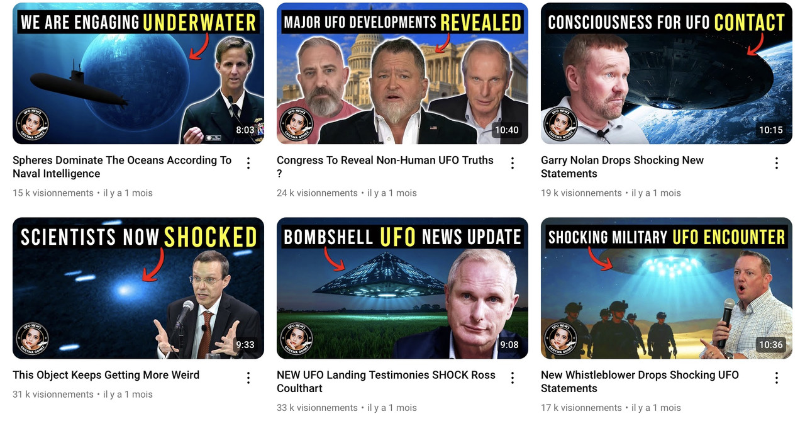Open more actions for Garry Nolan video
The width and height of the screenshot is (805, 421).
(x=777, y=163)
